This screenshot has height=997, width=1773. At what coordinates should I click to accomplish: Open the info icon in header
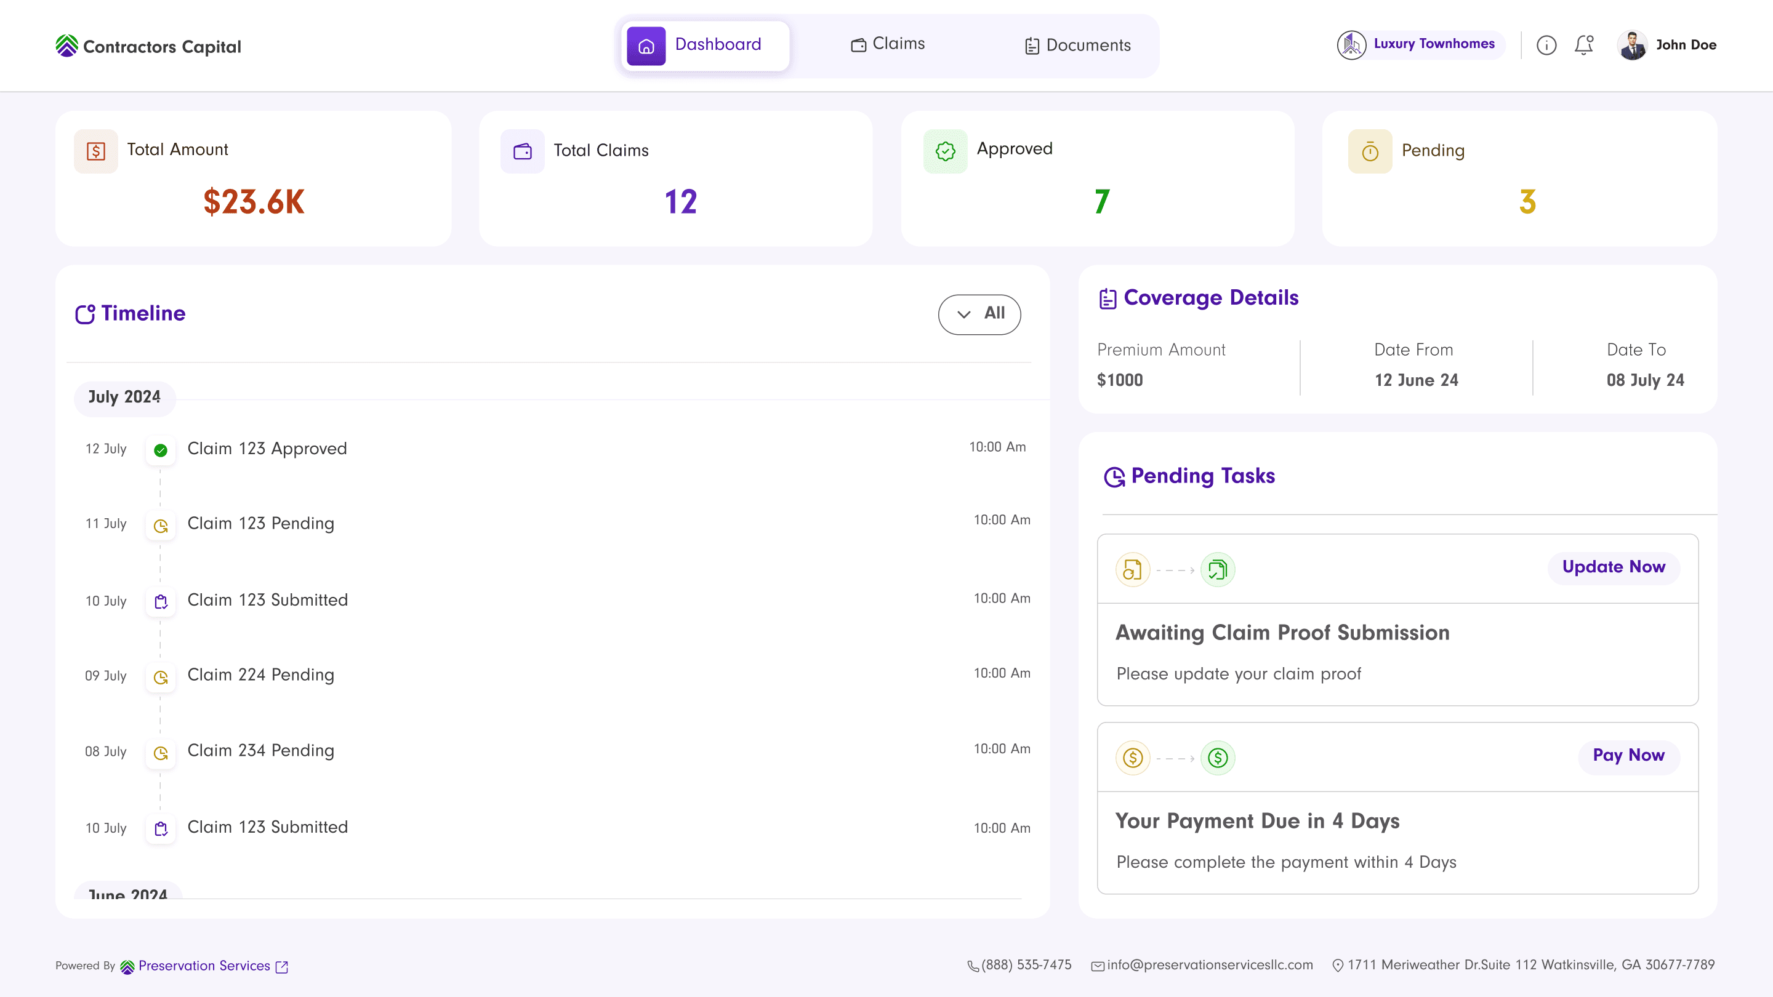pos(1546,46)
